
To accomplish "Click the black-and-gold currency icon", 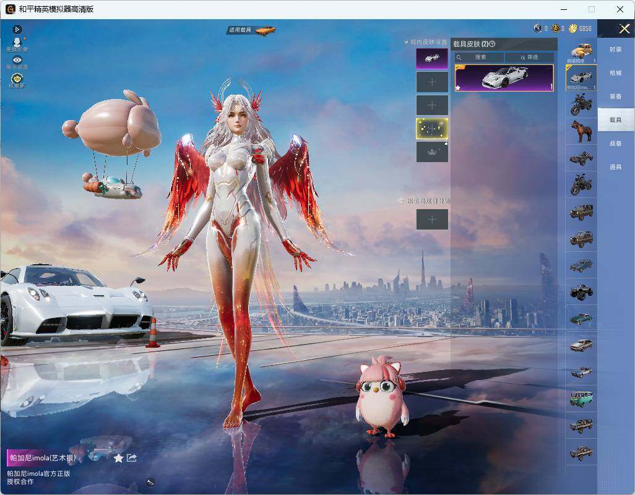I will [x=556, y=28].
